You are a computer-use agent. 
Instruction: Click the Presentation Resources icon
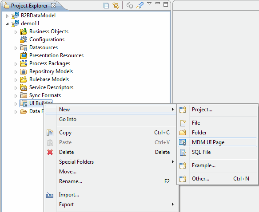click(24, 55)
